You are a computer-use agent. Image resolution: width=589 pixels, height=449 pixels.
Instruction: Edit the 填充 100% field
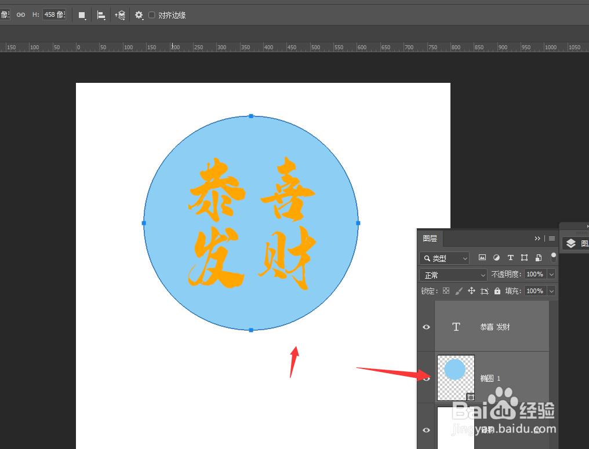point(535,291)
